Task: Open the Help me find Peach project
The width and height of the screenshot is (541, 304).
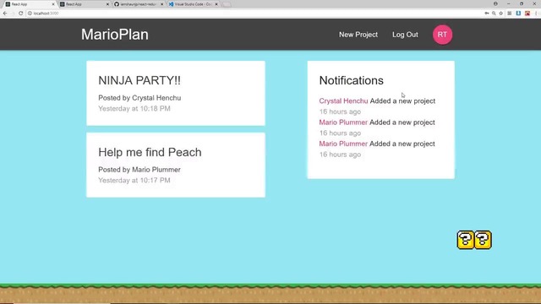Action: coord(176,166)
